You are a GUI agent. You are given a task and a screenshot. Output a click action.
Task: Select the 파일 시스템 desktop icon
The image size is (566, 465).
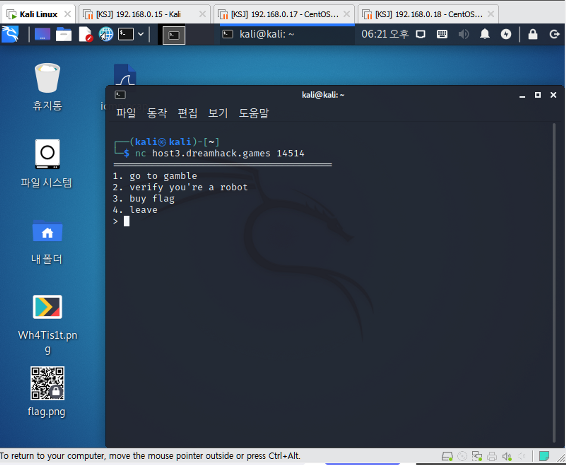click(x=47, y=164)
